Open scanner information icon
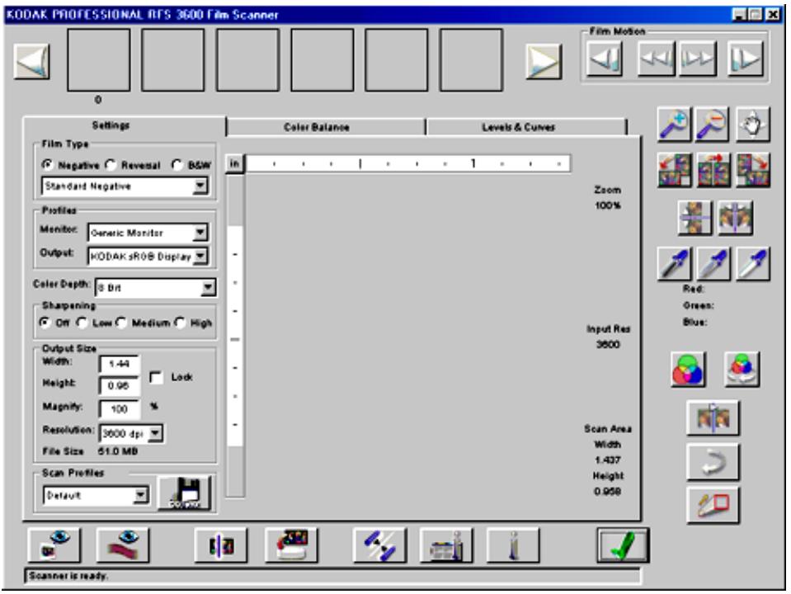 pyautogui.click(x=446, y=545)
